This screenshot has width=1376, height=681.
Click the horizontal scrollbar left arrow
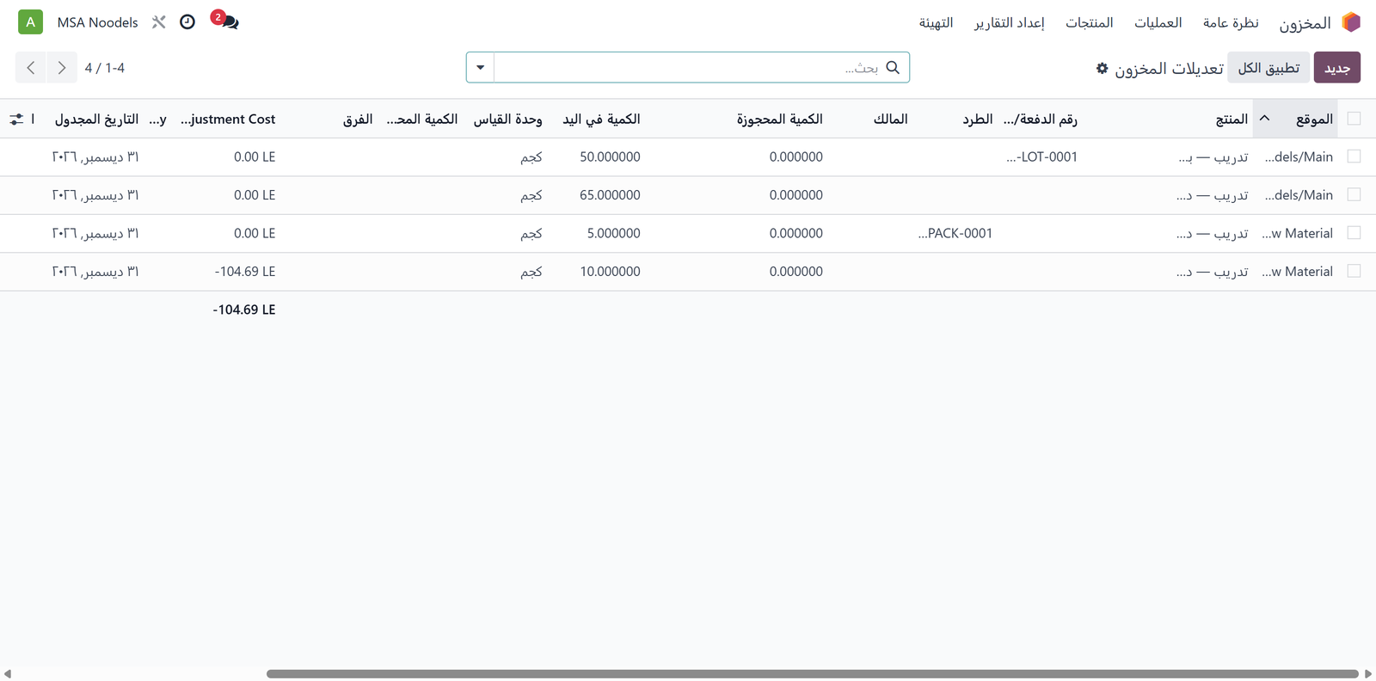click(8, 674)
